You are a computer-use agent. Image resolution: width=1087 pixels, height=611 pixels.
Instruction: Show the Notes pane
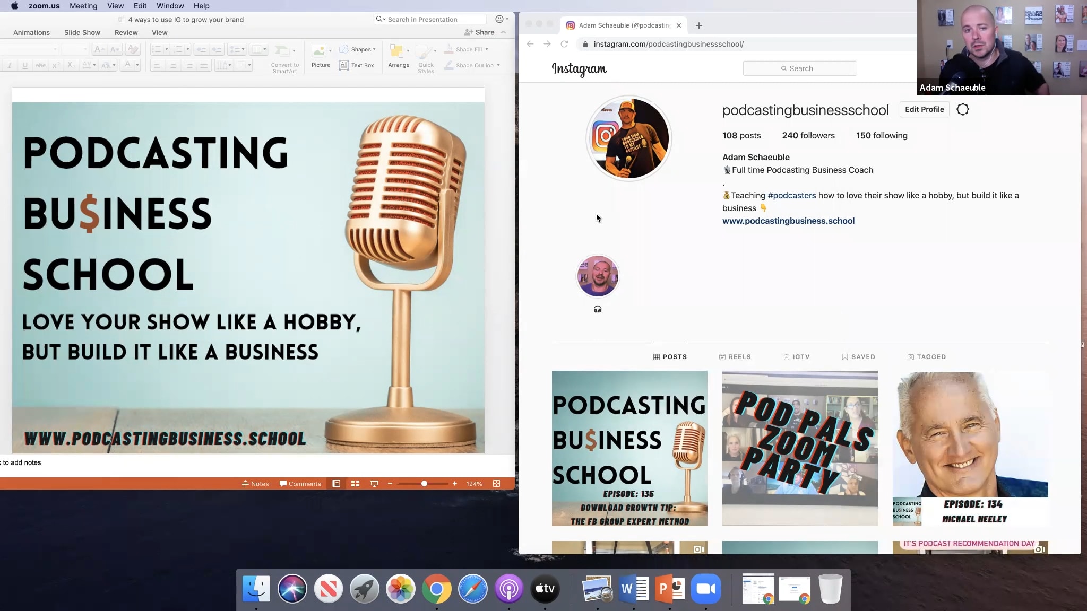click(256, 483)
